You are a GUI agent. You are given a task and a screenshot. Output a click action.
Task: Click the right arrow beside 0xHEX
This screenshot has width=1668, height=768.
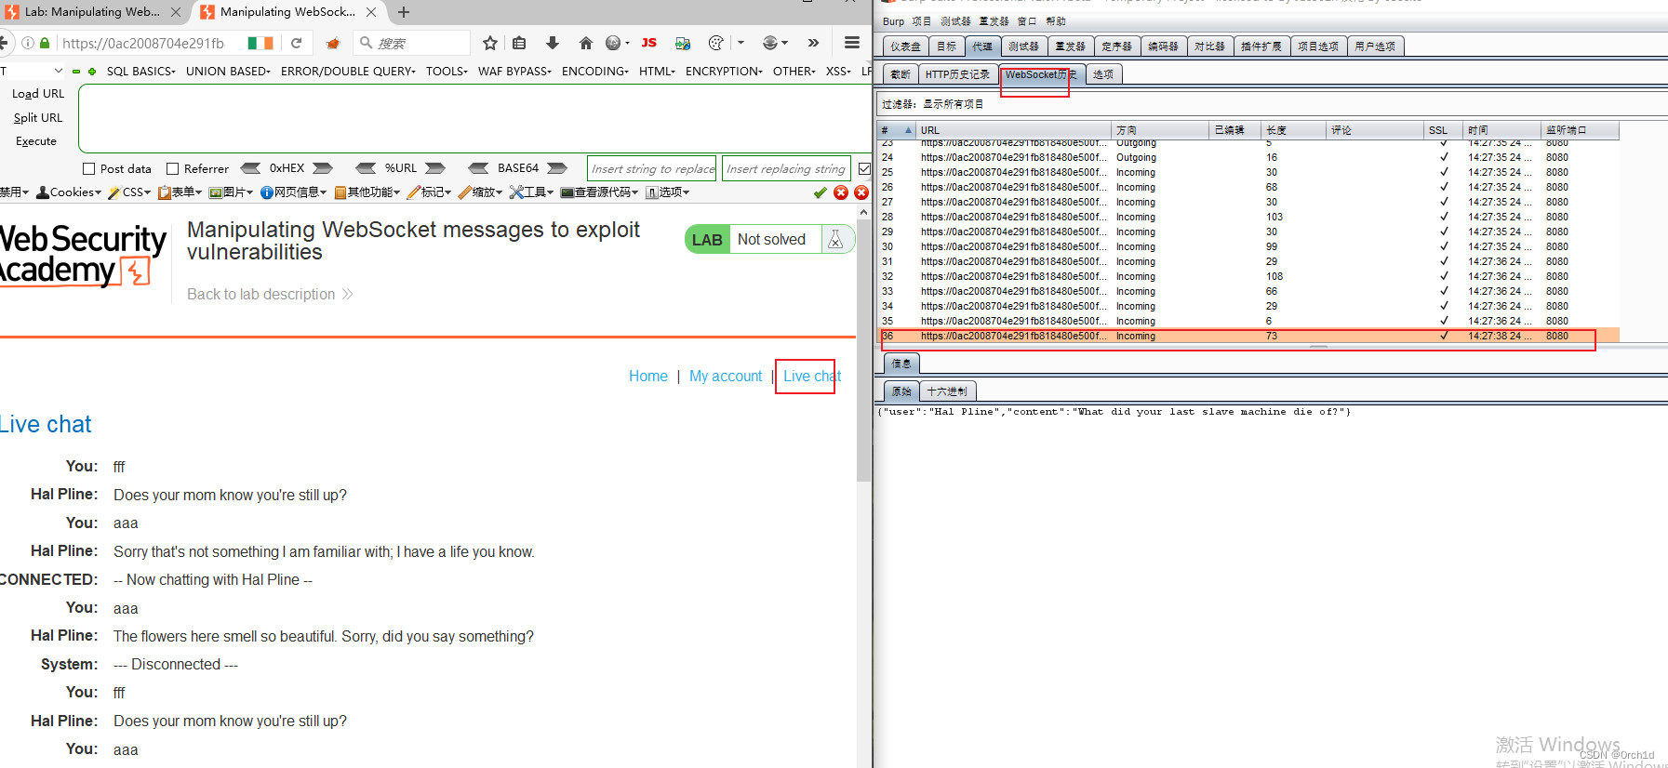(323, 168)
